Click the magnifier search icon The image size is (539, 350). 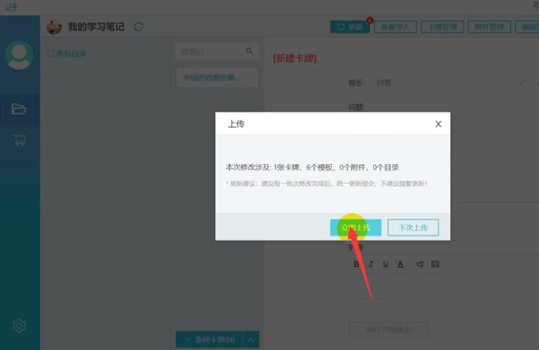249,51
